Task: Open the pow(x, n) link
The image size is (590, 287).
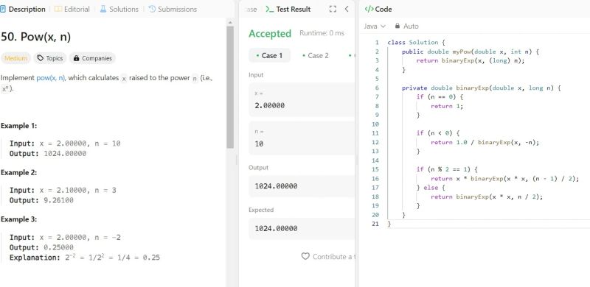Action: (51, 78)
